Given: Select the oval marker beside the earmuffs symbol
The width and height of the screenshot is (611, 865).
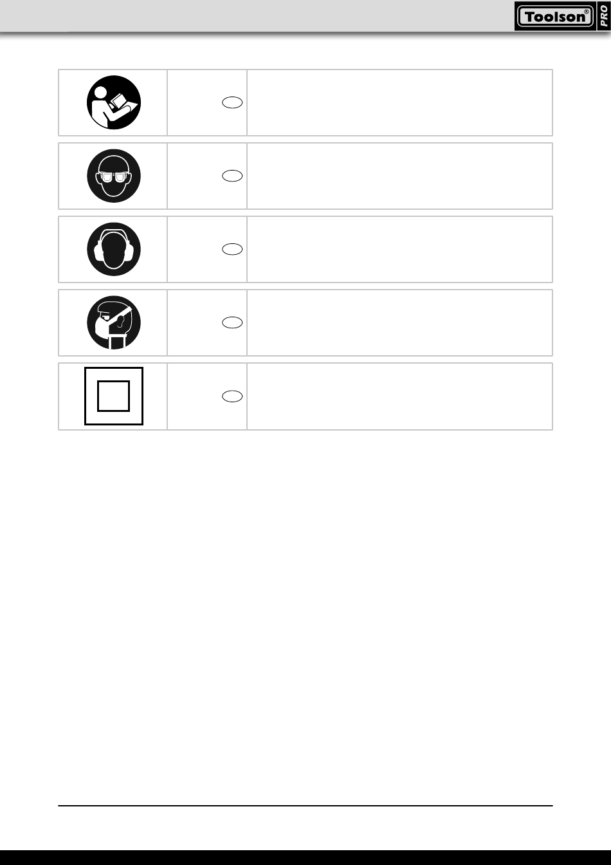Looking at the screenshot, I should (x=233, y=249).
